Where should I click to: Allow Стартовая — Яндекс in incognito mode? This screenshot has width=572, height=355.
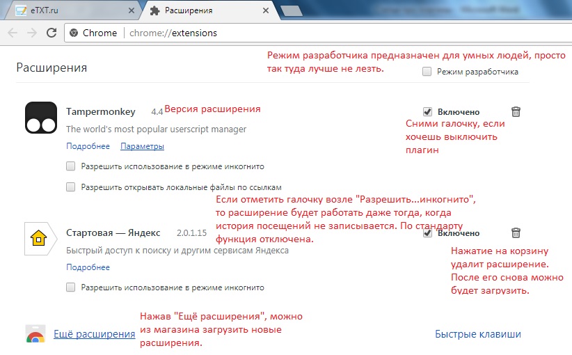71,287
